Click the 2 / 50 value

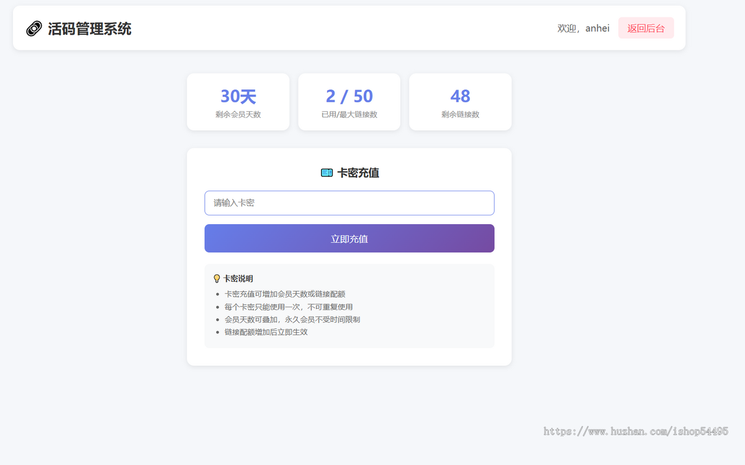350,96
